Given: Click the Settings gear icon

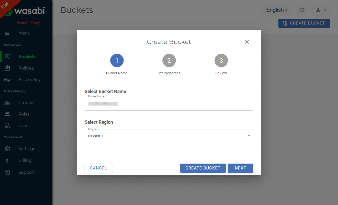Looking at the screenshot, I should 7,149.
